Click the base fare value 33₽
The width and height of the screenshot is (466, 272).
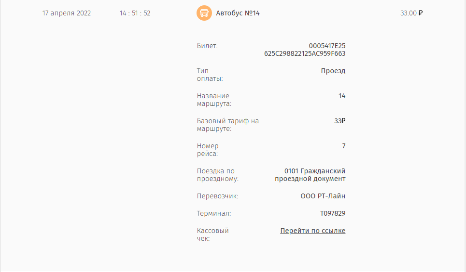(339, 121)
